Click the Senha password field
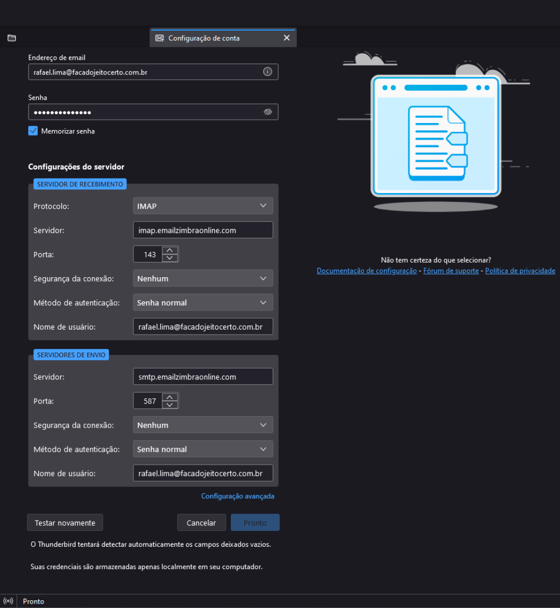The height and width of the screenshot is (608, 560). click(153, 112)
